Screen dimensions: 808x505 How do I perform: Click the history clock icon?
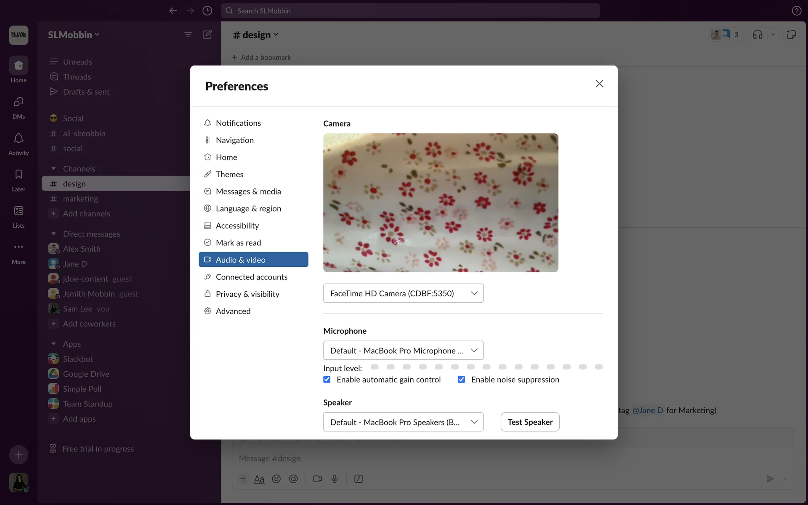tap(207, 11)
